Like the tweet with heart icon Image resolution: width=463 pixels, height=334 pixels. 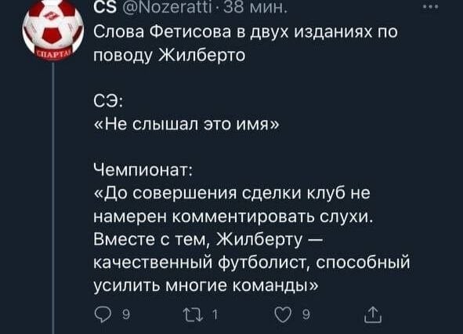(283, 315)
